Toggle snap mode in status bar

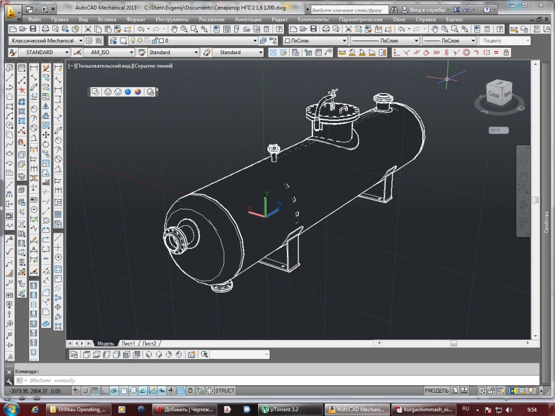pyautogui.click(x=85, y=391)
